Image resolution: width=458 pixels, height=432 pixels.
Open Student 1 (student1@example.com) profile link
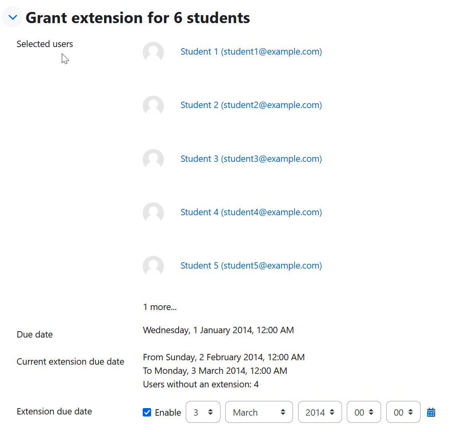(x=251, y=51)
